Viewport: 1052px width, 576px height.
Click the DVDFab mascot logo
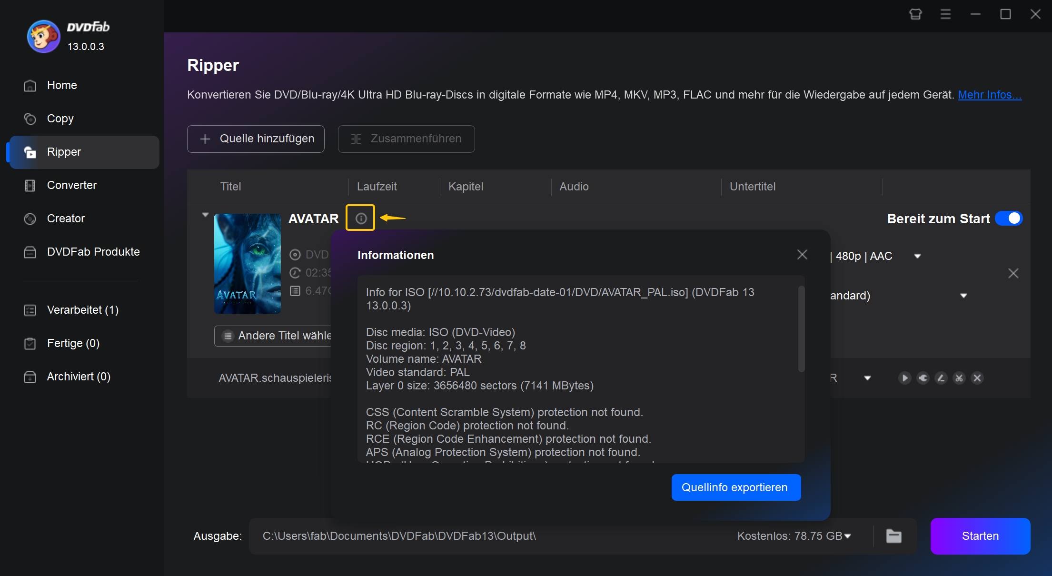(43, 37)
